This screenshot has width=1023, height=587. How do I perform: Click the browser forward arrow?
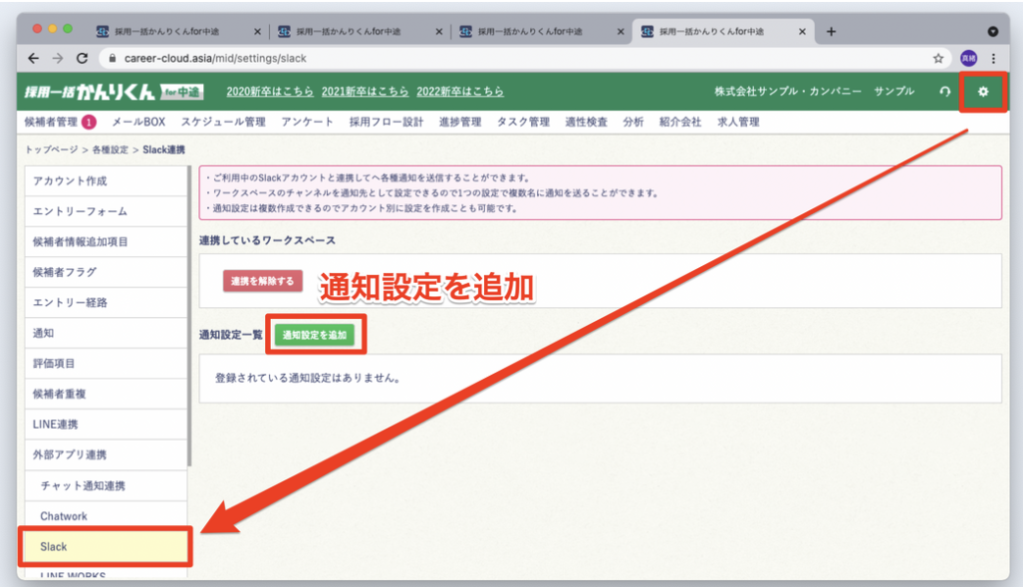[x=57, y=58]
